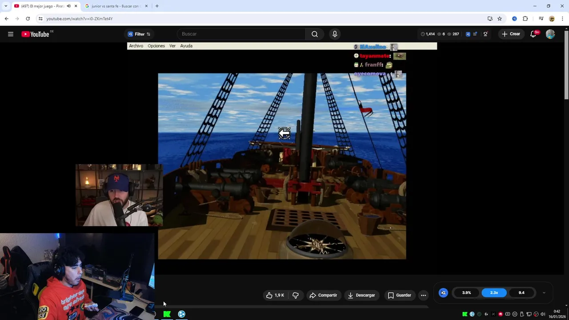Close the junior vs santa fe tab
The image size is (569, 320).
tap(146, 6)
